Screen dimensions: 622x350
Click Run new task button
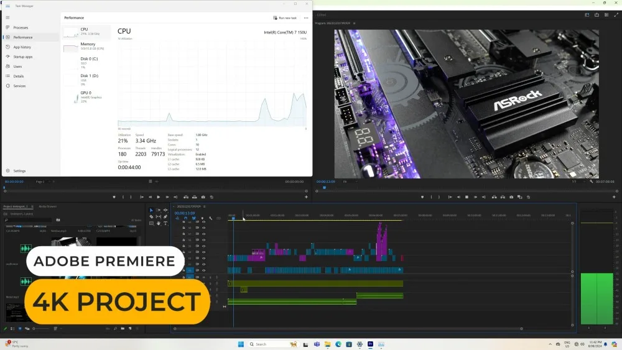(x=285, y=18)
